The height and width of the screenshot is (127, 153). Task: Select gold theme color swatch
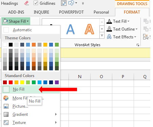click(45, 44)
